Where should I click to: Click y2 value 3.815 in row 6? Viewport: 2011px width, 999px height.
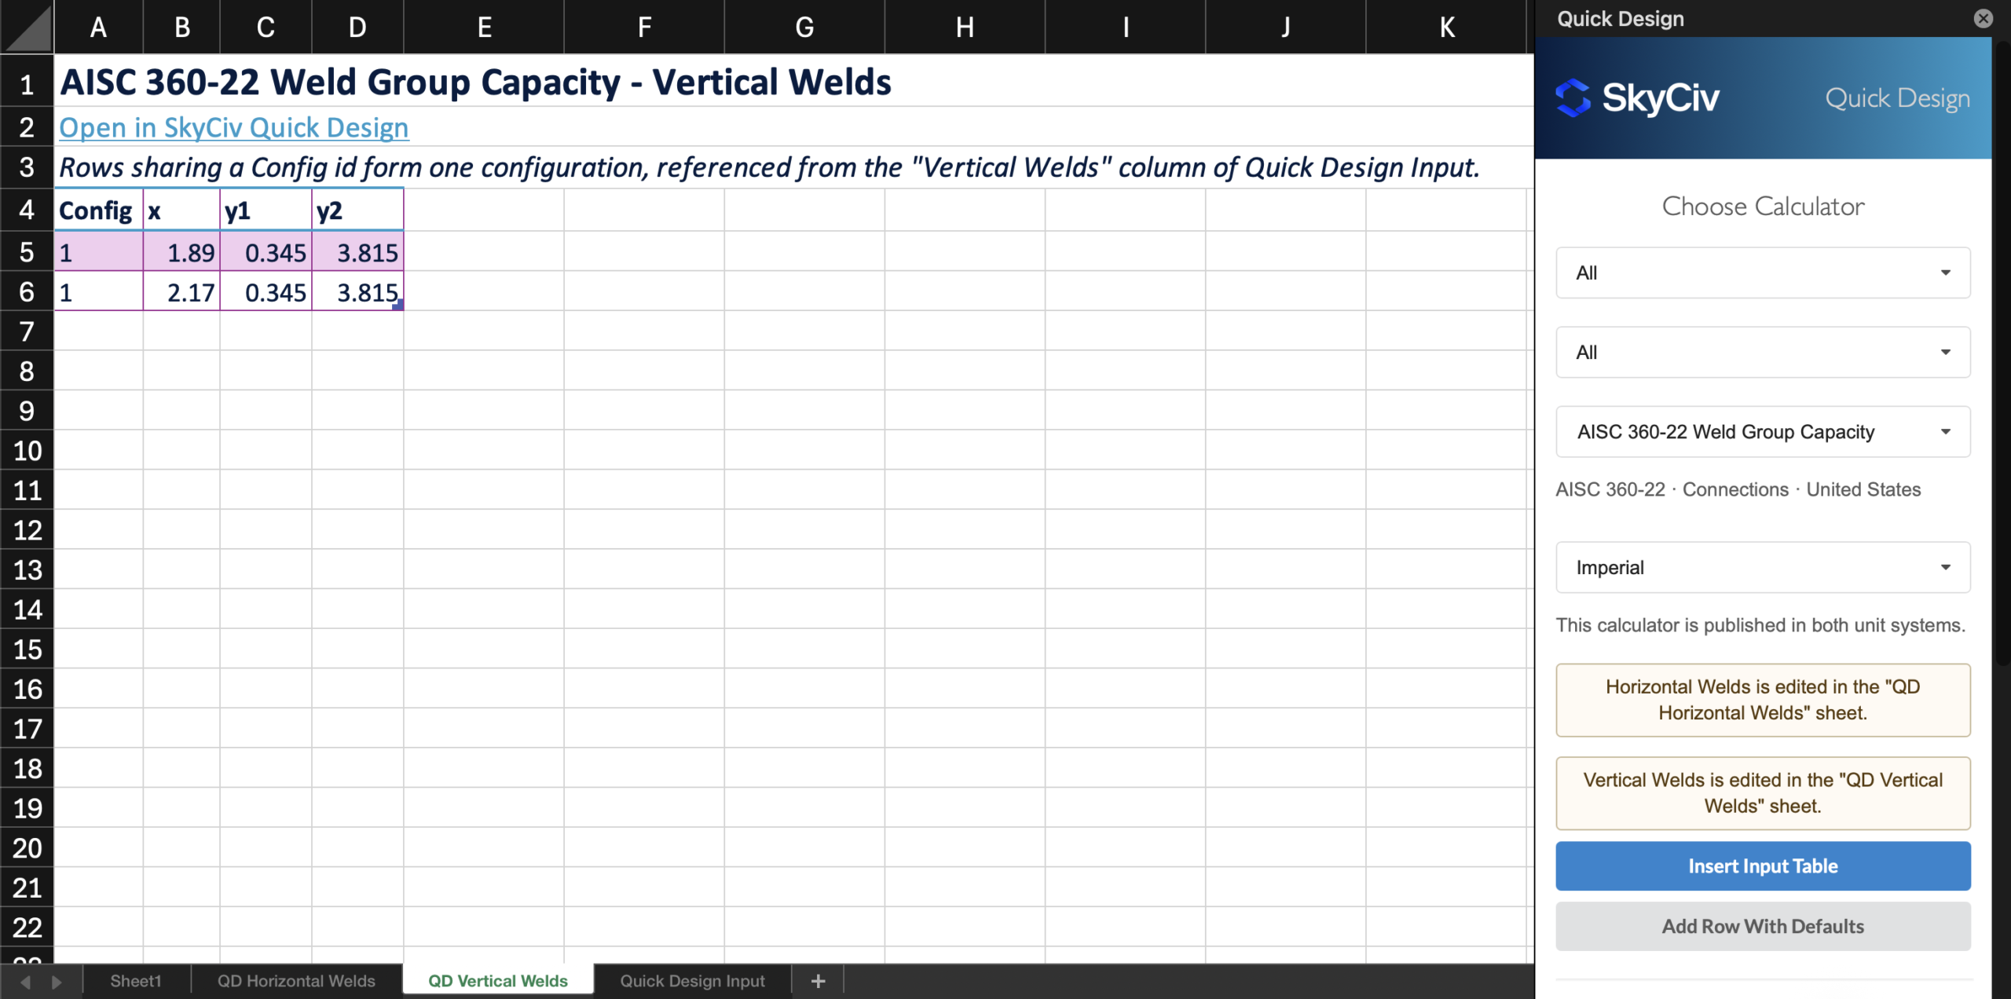(357, 292)
